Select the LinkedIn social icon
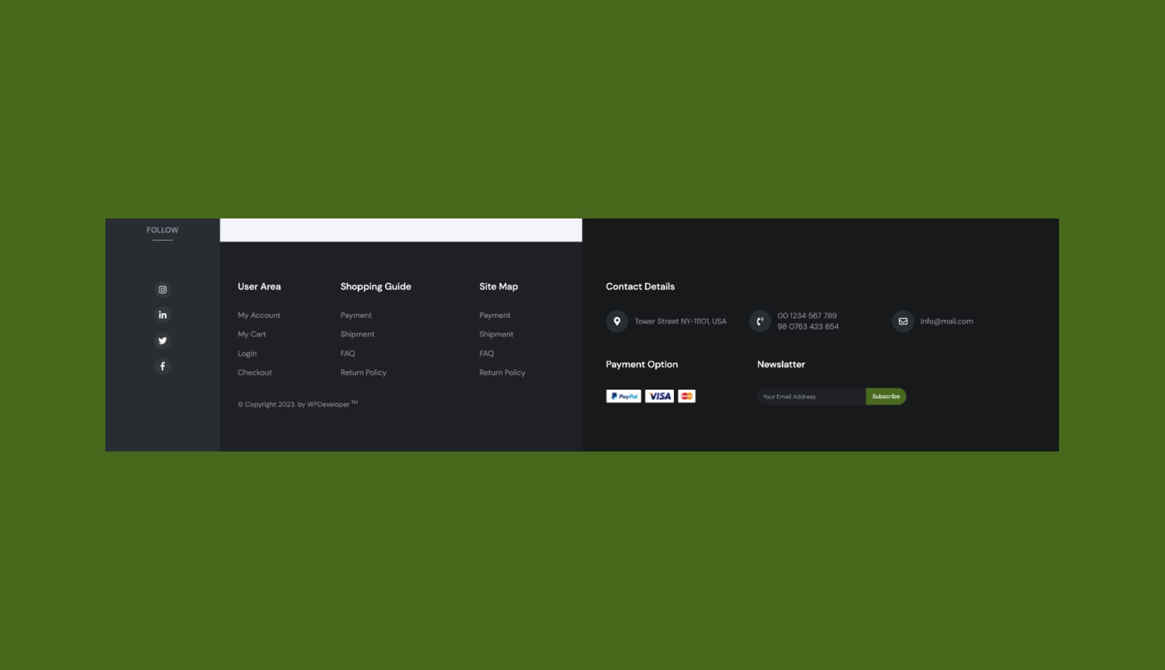1165x670 pixels. coord(163,315)
